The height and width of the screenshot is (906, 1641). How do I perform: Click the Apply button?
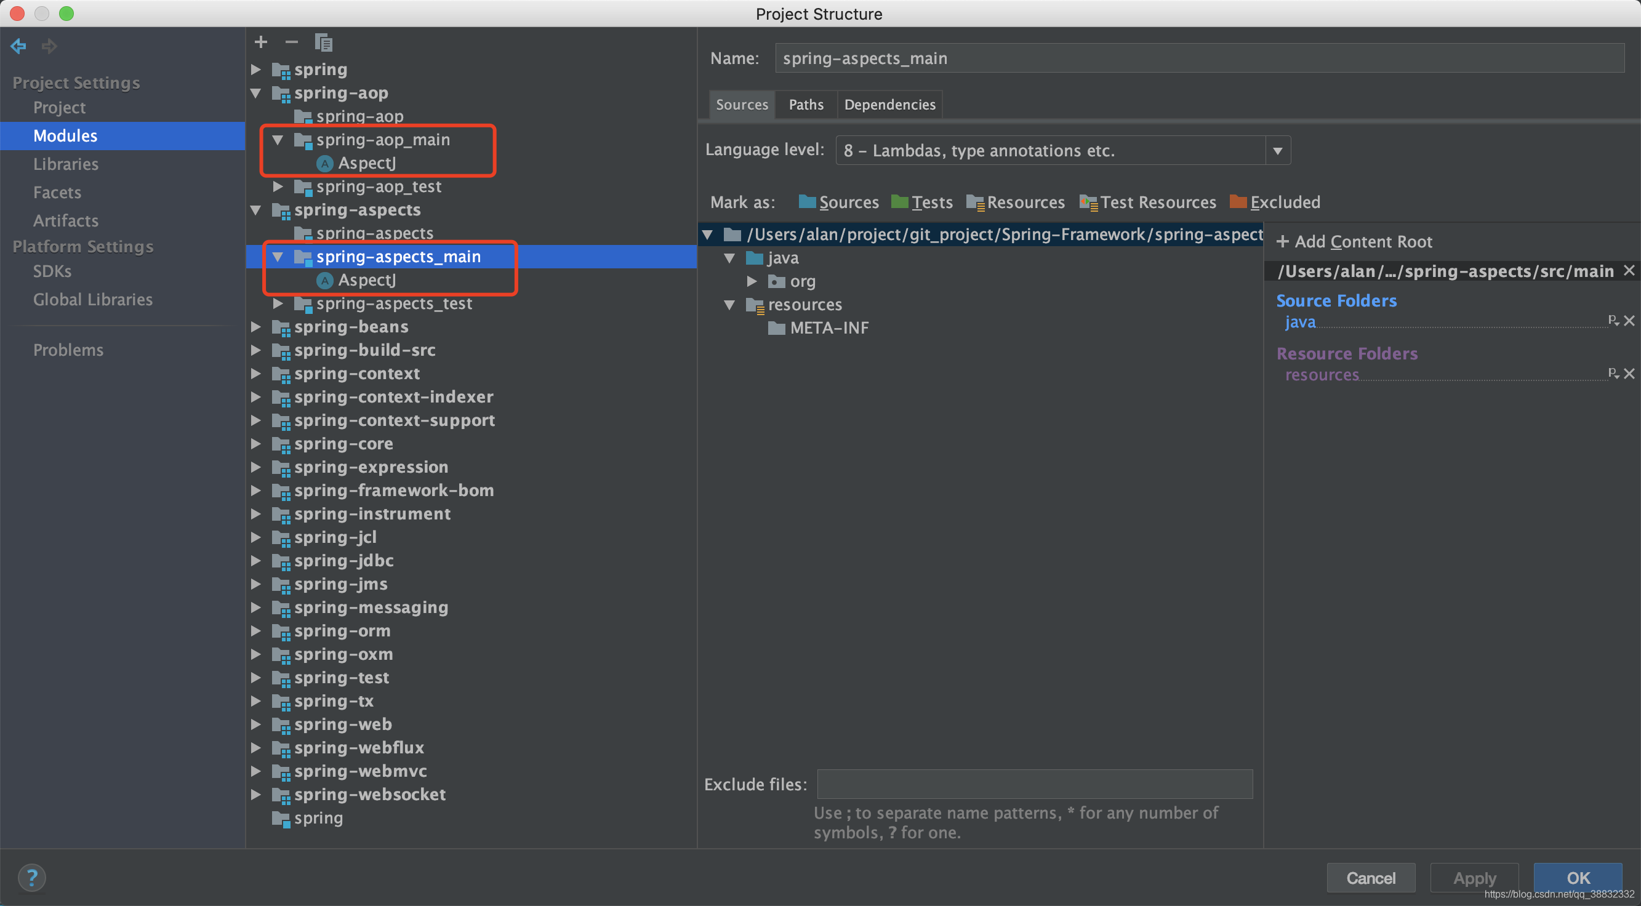click(1474, 877)
